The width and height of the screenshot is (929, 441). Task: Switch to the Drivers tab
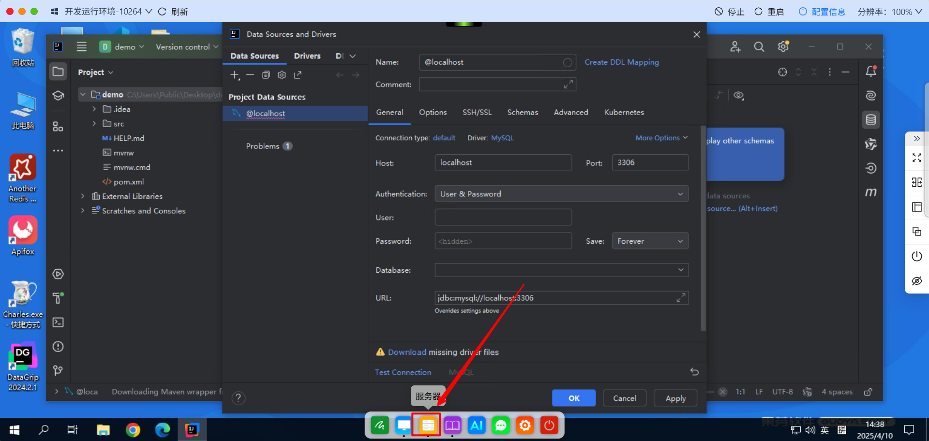coord(307,56)
